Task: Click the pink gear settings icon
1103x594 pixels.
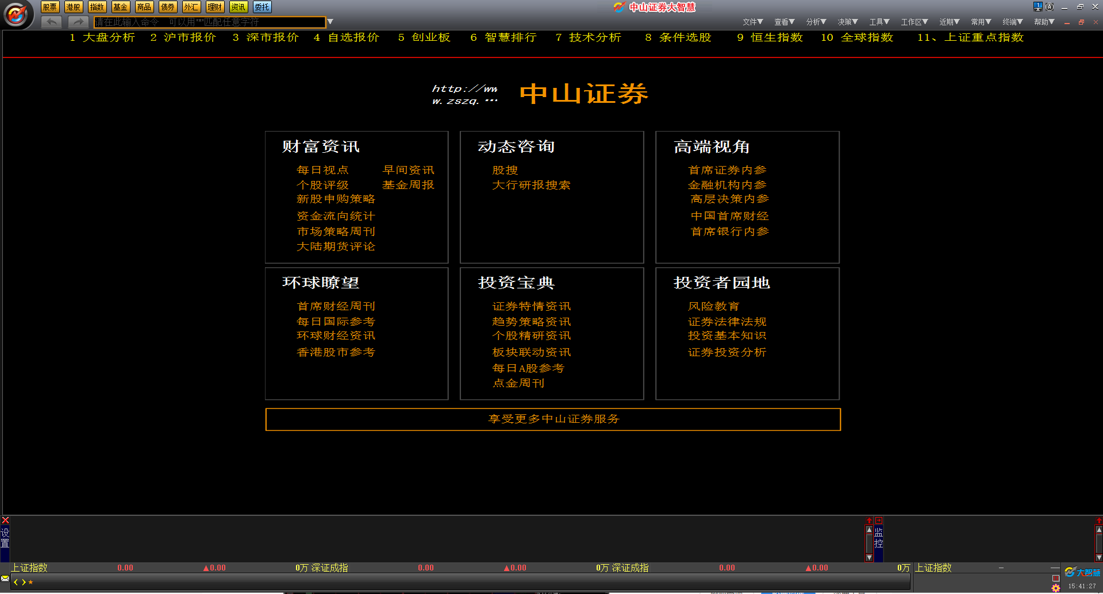Action: coord(1056,588)
